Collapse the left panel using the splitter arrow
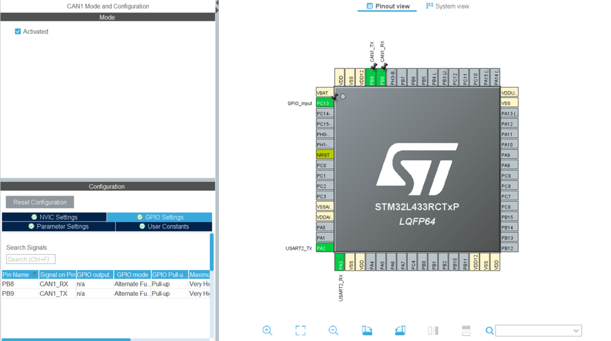611x341 pixels. pos(217,3)
